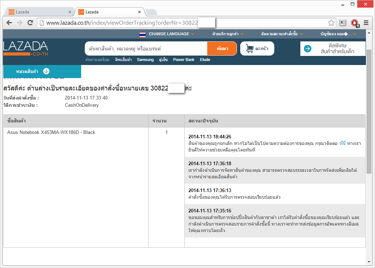Click the shopping cart icon
The image size is (375, 268).
[x=250, y=49]
